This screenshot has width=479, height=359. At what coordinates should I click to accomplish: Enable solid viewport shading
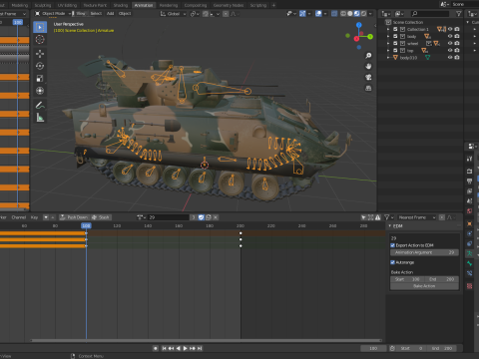click(350, 14)
